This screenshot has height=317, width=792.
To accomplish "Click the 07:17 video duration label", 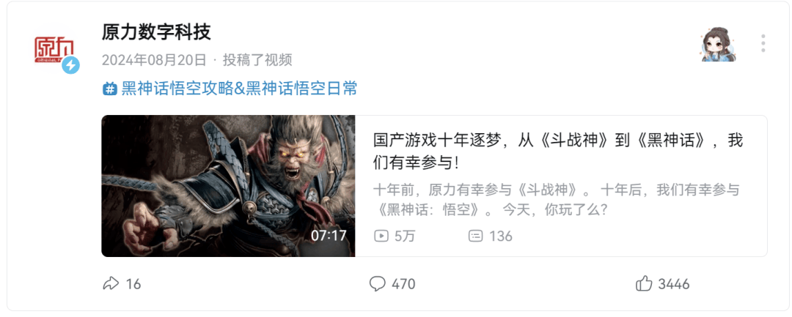I will (x=329, y=235).
